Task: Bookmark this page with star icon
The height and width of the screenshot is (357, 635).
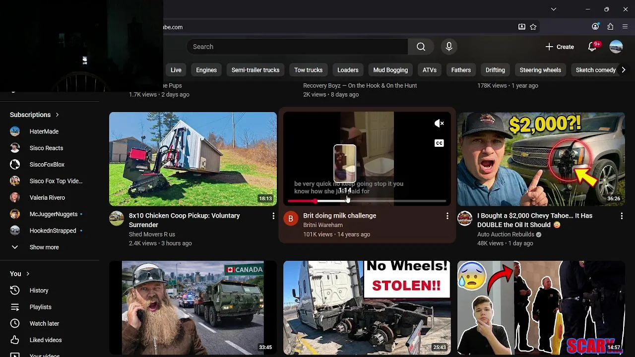Action: click(x=533, y=27)
